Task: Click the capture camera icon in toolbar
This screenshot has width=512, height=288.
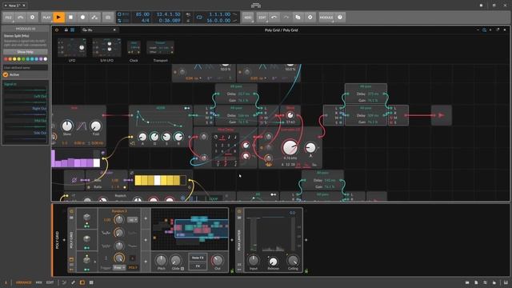Action: click(108, 18)
